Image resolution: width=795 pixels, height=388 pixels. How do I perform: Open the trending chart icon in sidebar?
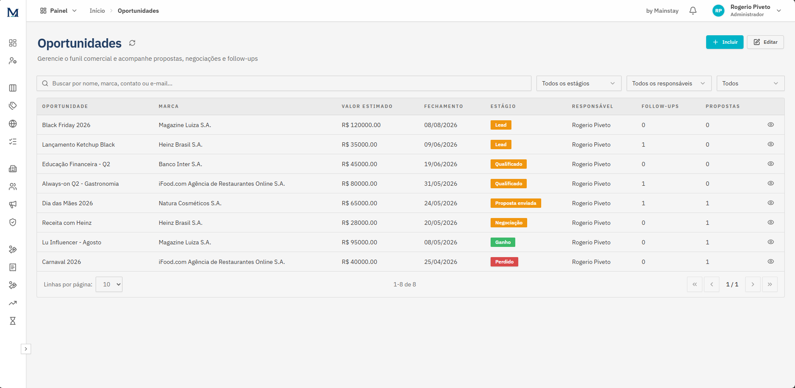[x=13, y=303]
